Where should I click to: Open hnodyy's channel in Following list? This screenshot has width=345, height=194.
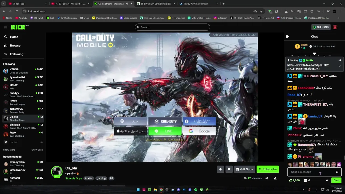click(23, 95)
